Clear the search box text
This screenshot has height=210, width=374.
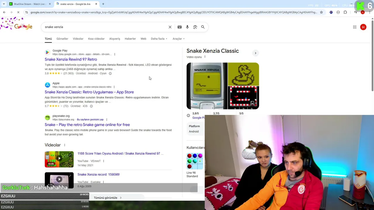point(170,27)
